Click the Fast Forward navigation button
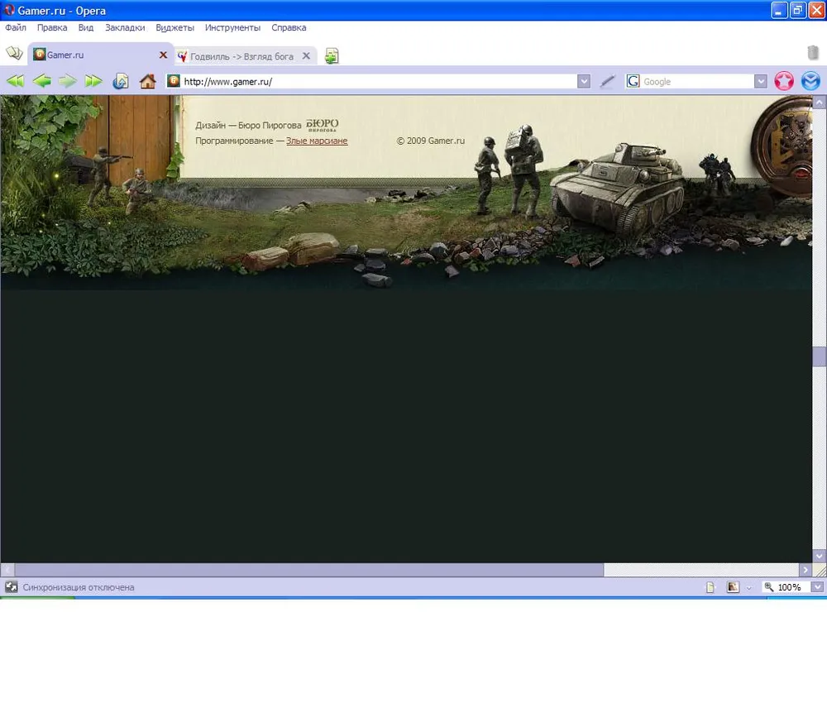This screenshot has width=827, height=727. pyautogui.click(x=93, y=81)
